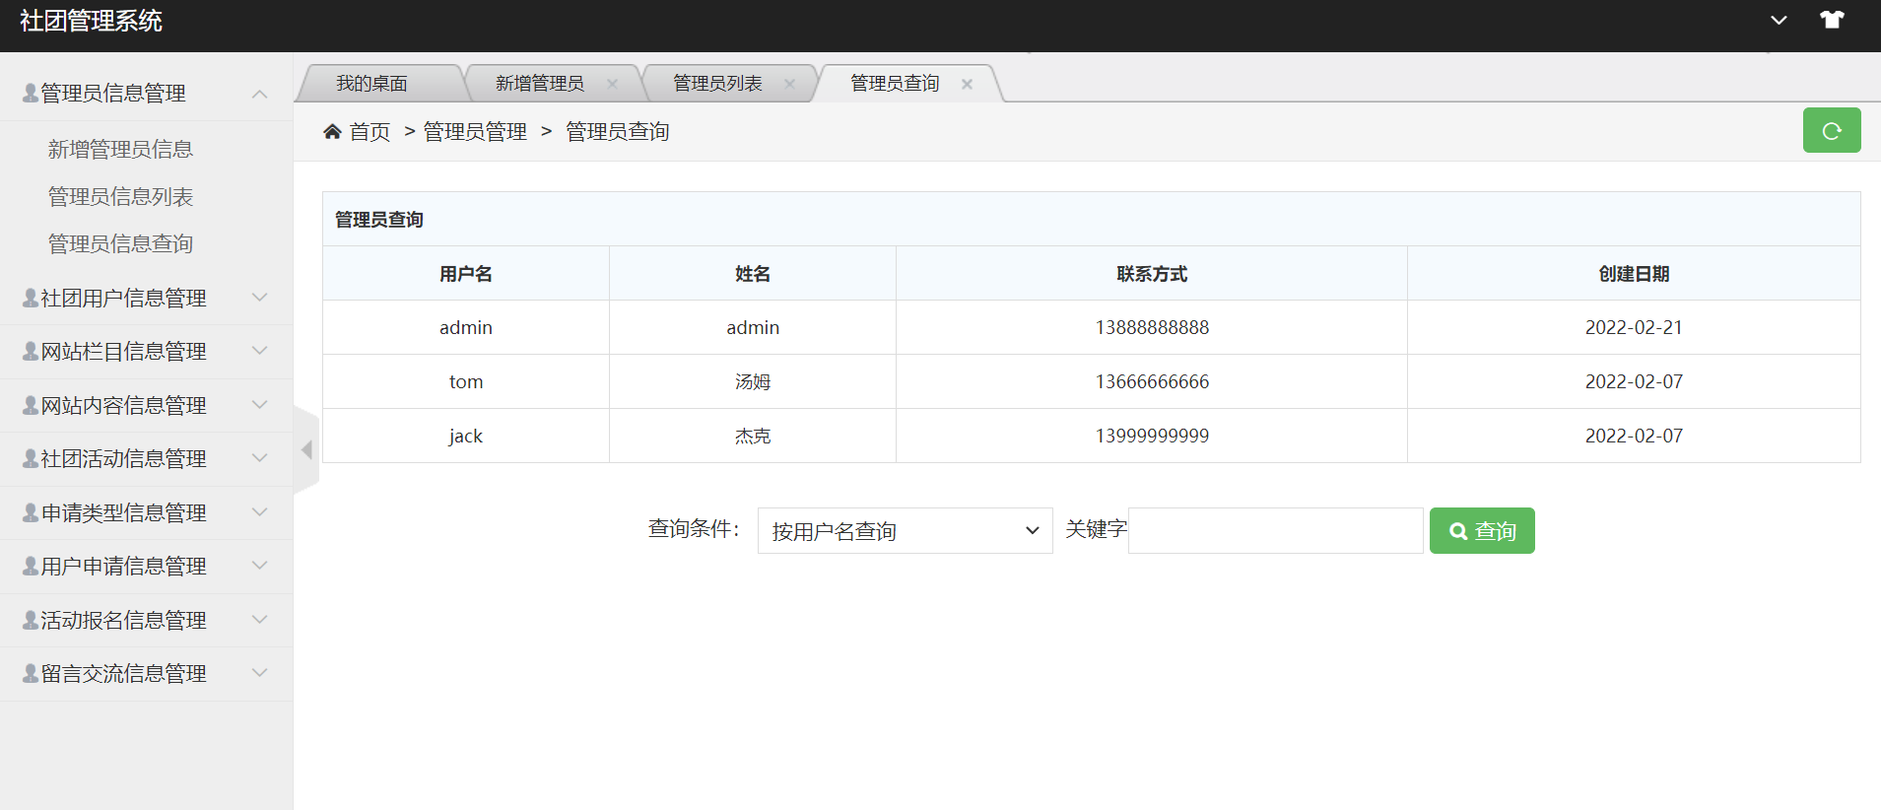The width and height of the screenshot is (1881, 810).
Task: Select the 管理员查询 tab
Action: click(895, 84)
